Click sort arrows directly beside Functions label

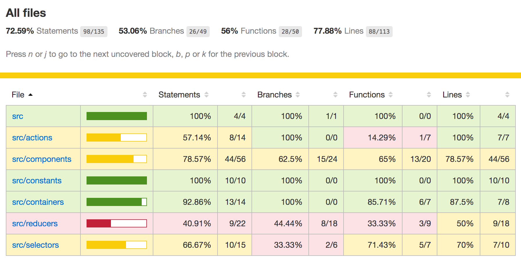tap(391, 95)
